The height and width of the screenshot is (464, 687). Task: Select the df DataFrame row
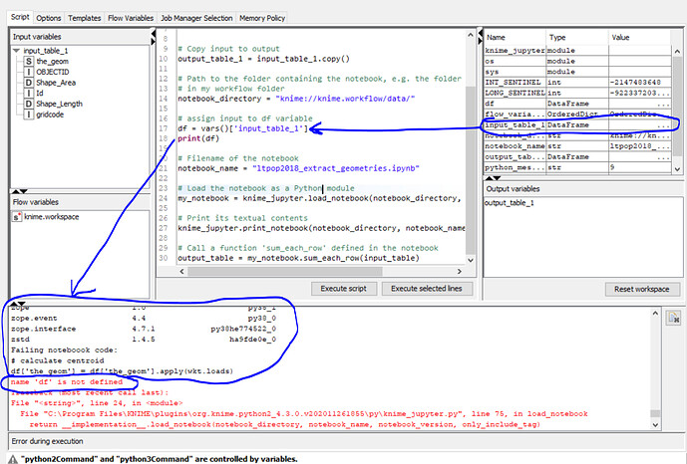[577, 104]
